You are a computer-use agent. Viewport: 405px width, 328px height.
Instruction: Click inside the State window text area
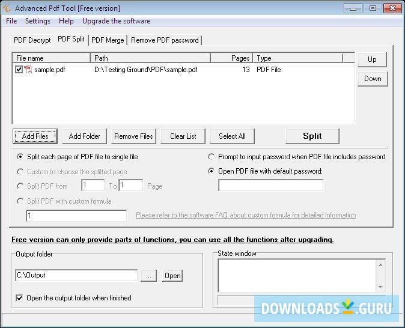tap(297, 276)
